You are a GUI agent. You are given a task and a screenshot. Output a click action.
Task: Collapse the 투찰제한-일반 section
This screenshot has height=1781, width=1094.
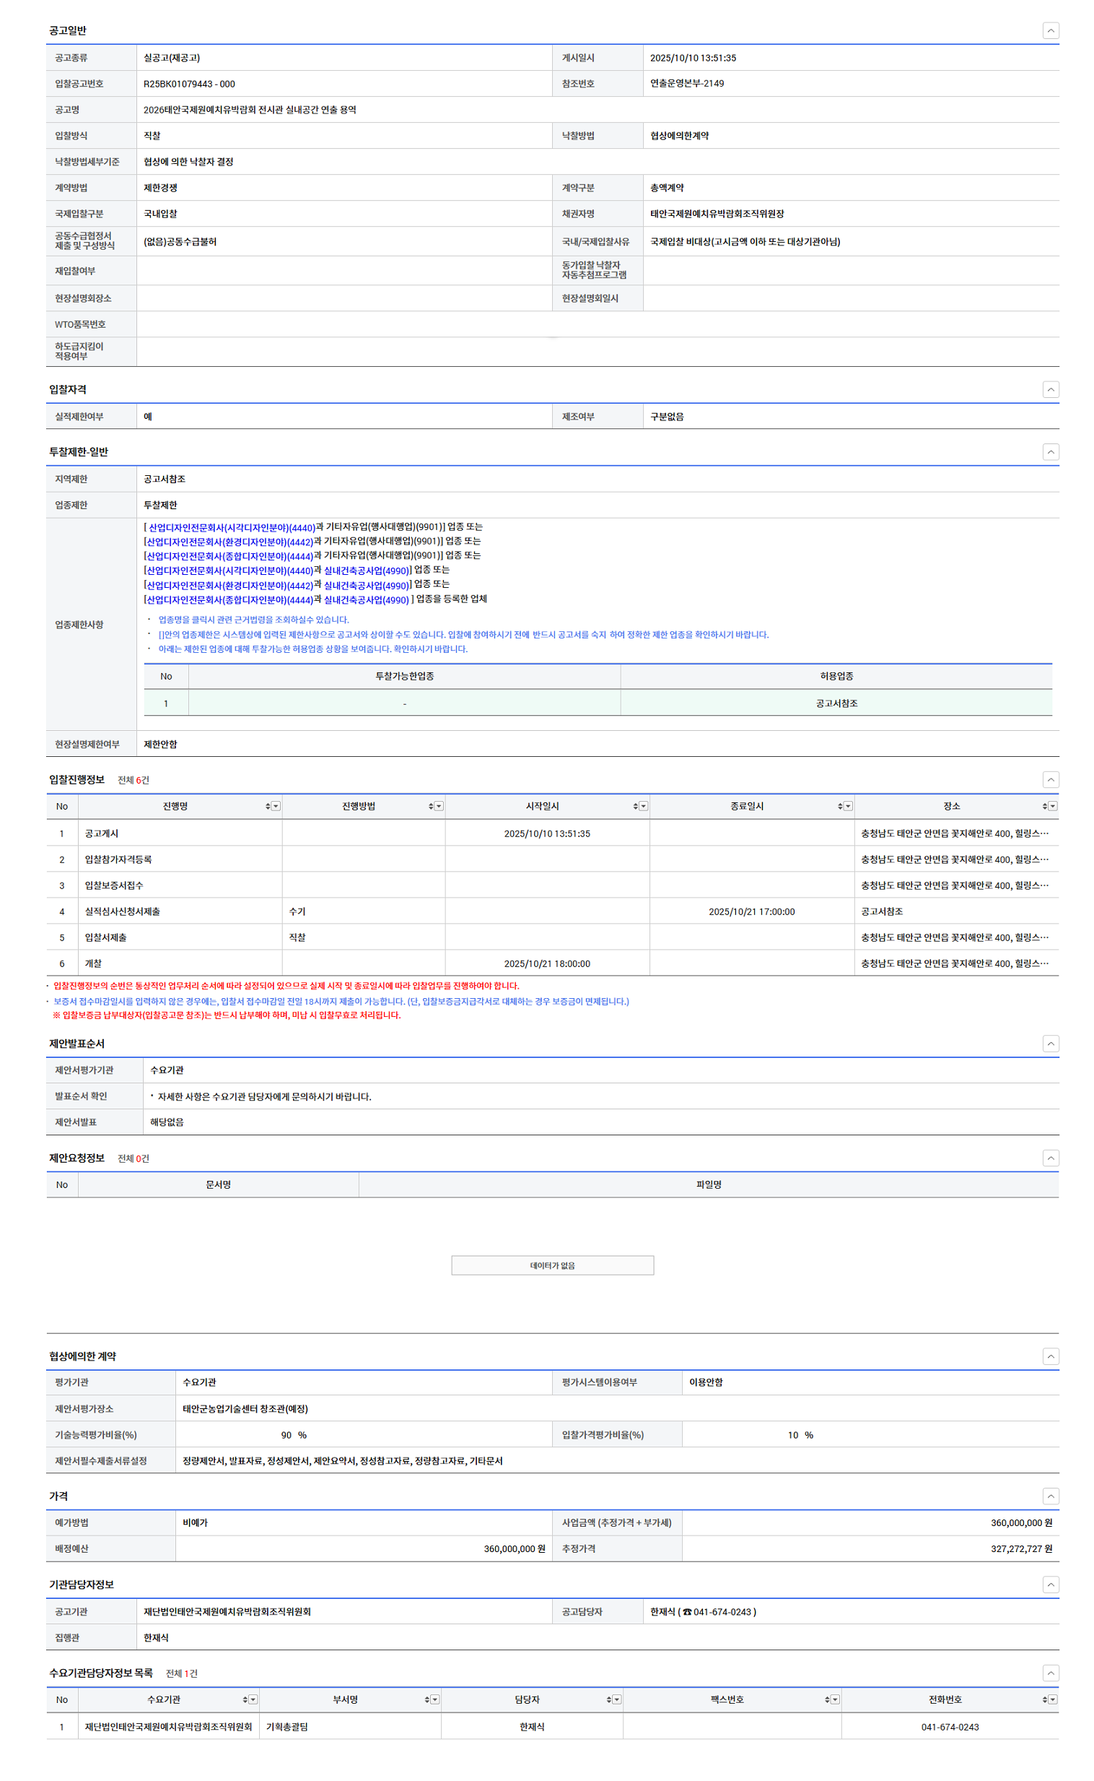click(x=1050, y=452)
